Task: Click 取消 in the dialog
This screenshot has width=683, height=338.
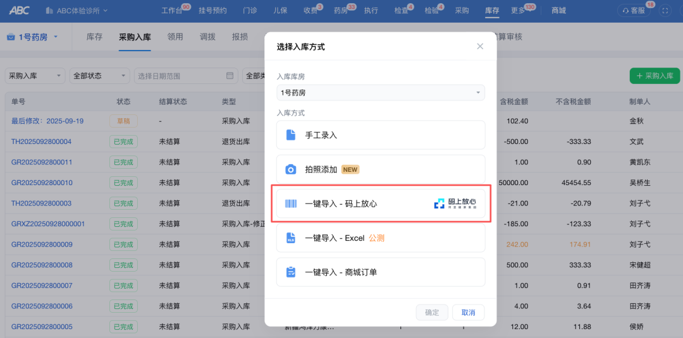Action: tap(468, 312)
